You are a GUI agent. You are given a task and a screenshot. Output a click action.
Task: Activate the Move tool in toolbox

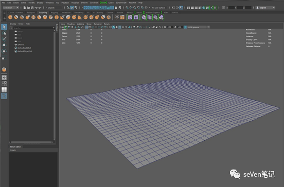point(4,45)
